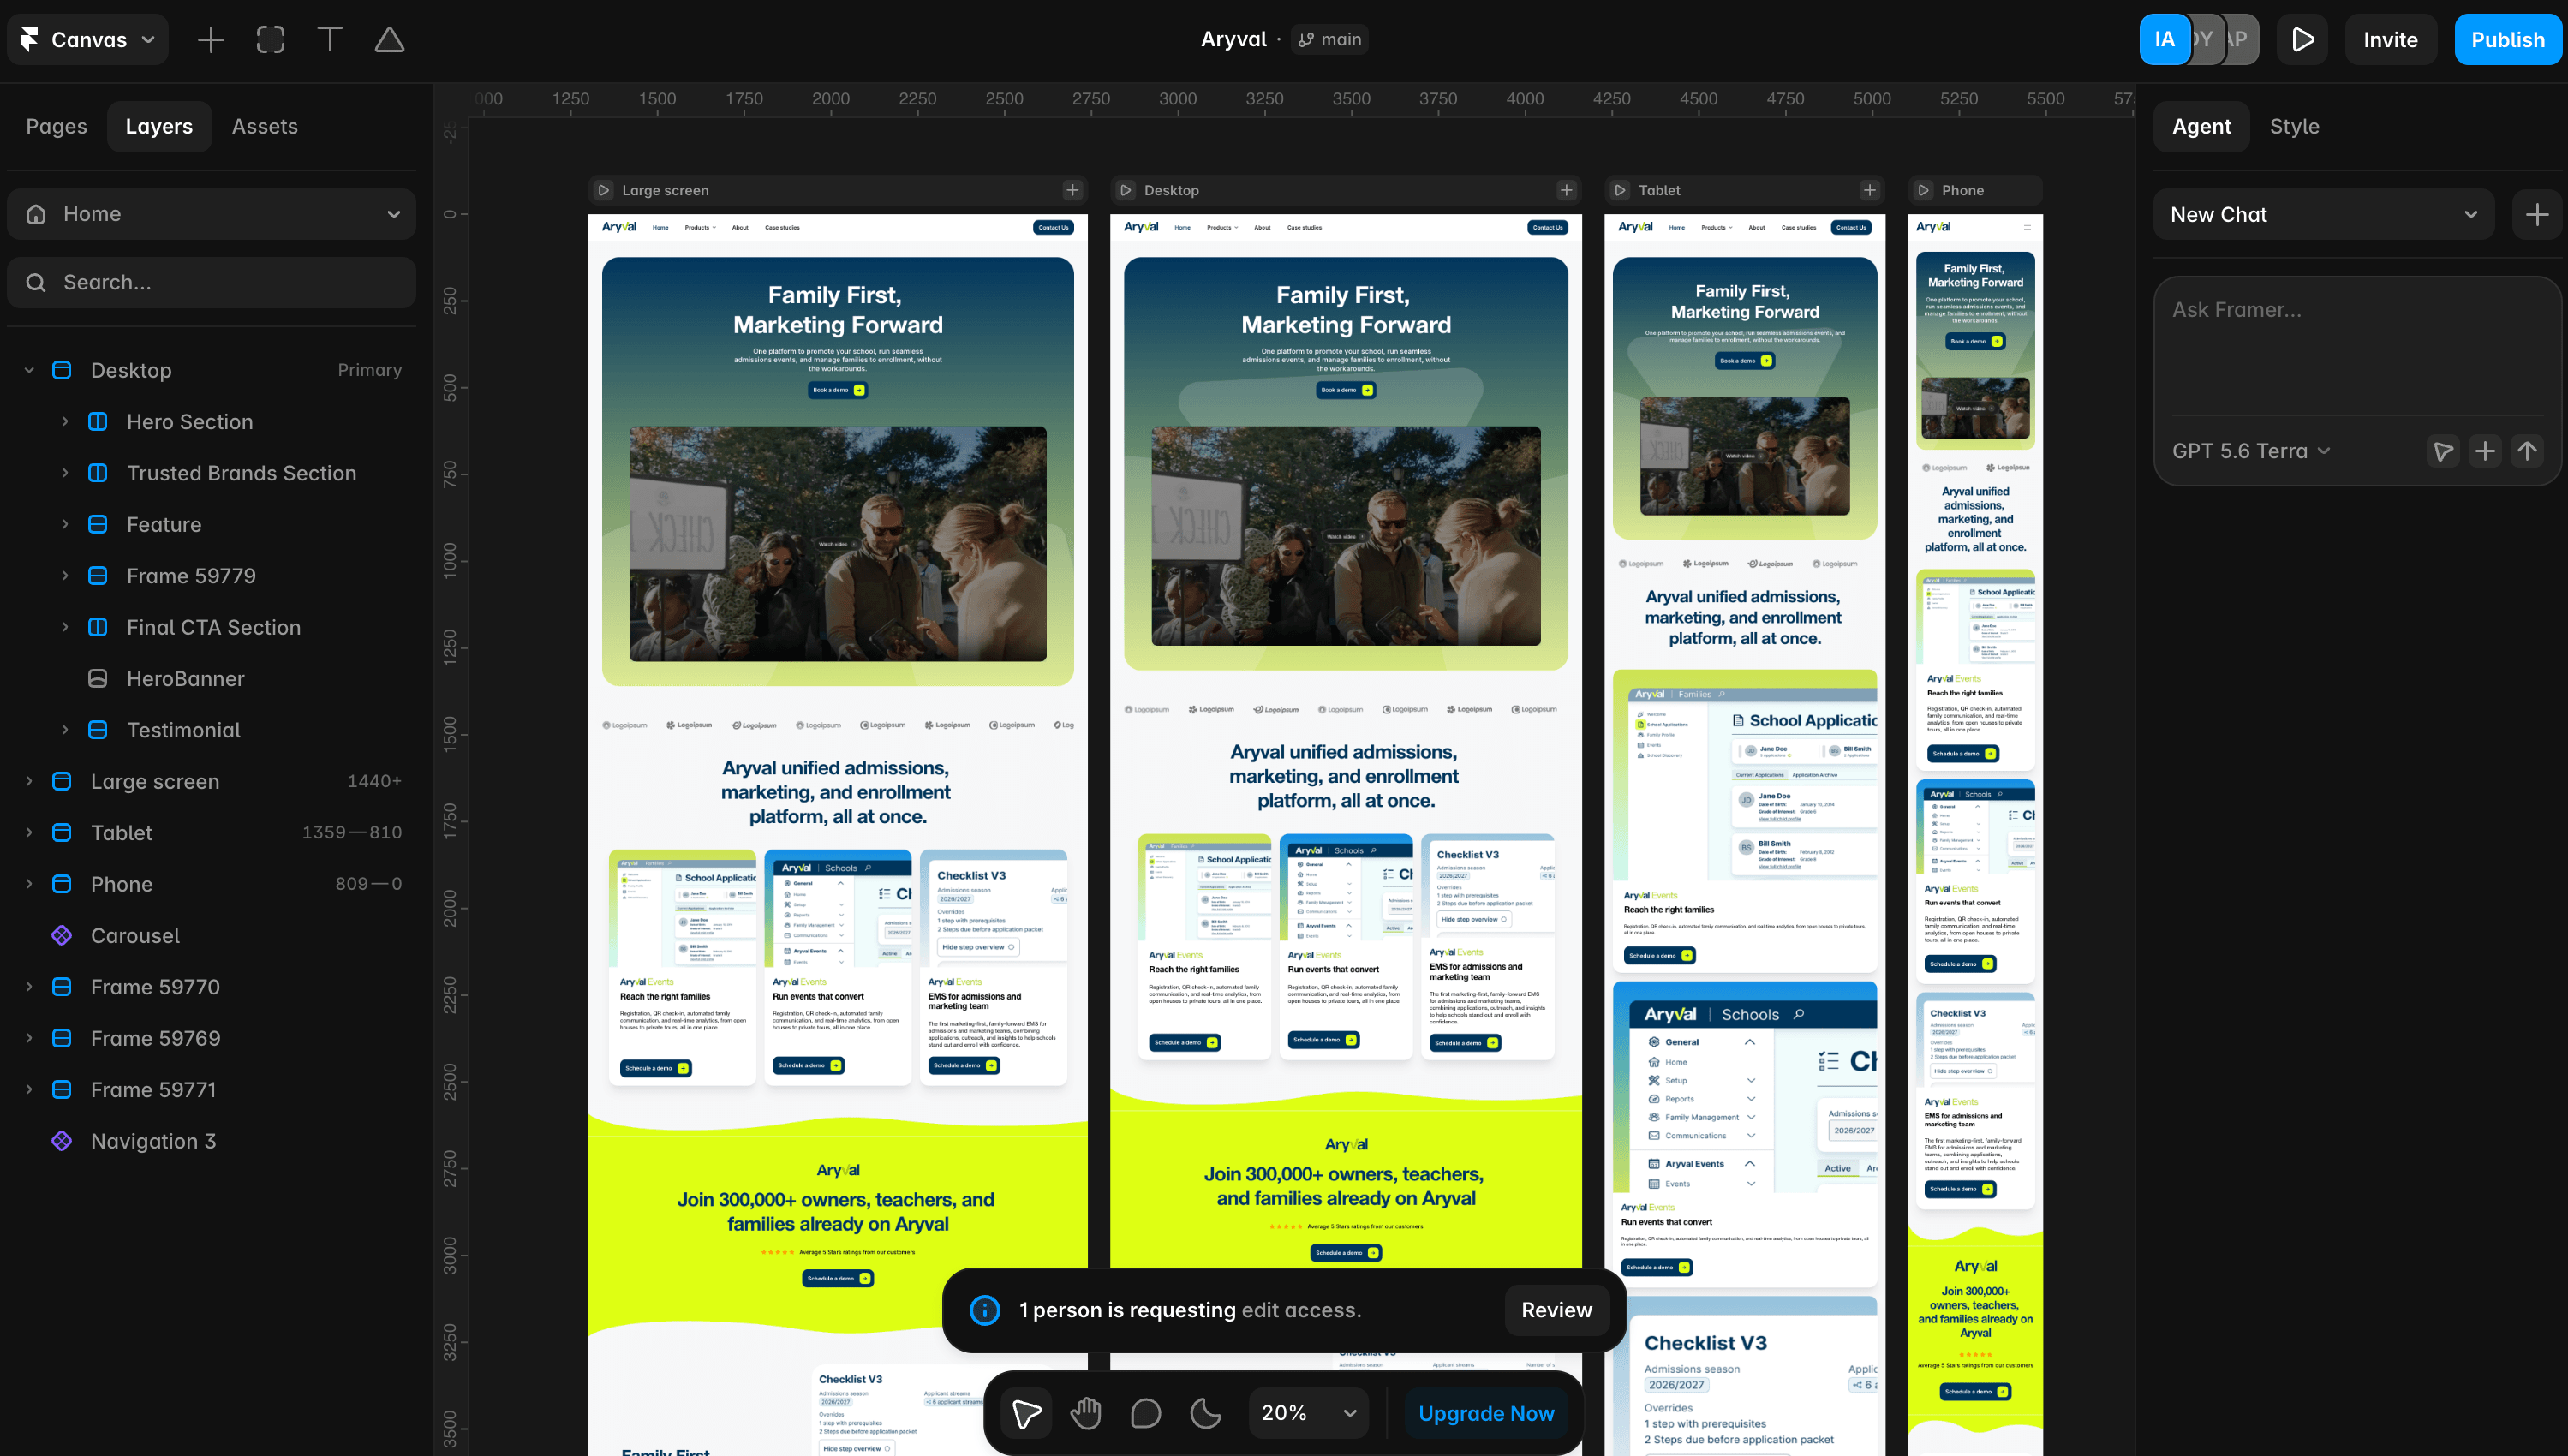Viewport: 2568px width, 1456px height.
Task: Open the Canvas menu with Framer logo
Action: [88, 40]
